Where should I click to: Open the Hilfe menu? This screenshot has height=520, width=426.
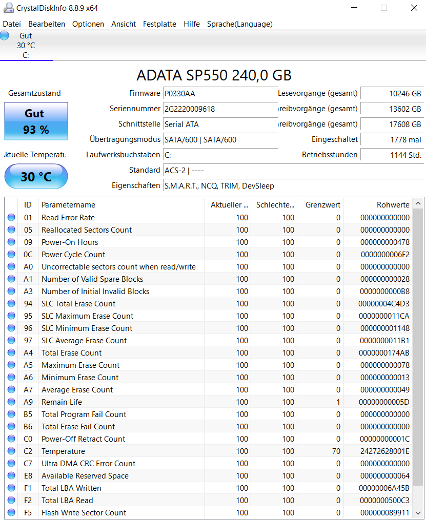191,24
